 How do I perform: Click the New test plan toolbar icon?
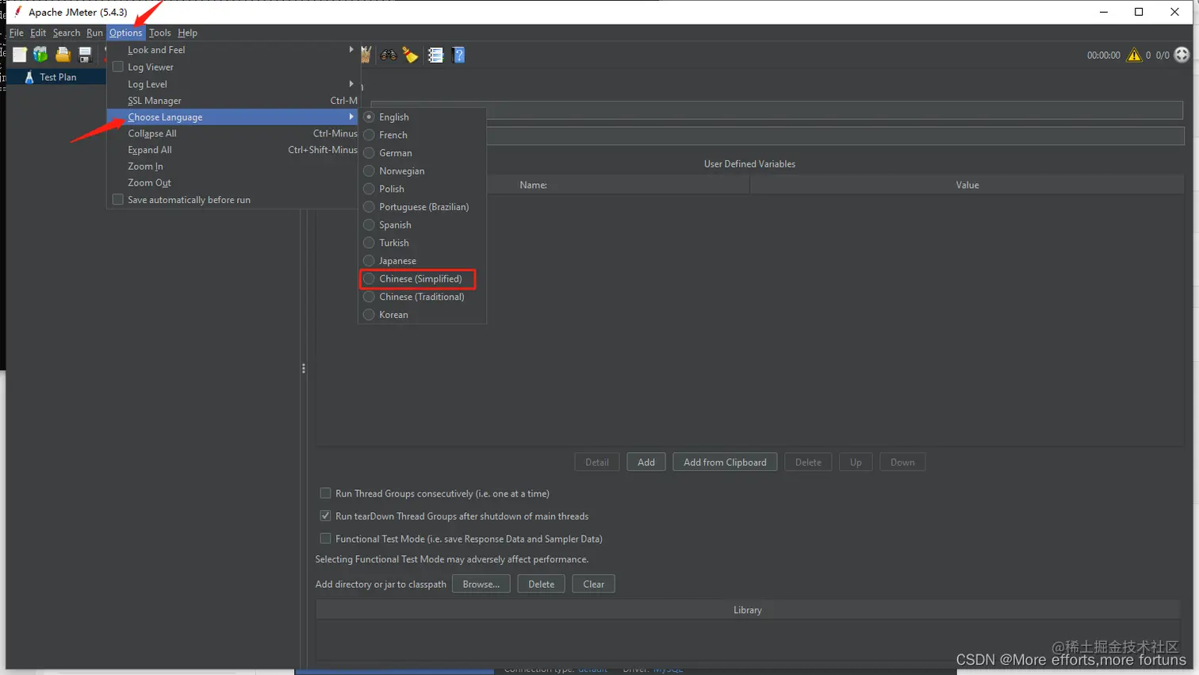tap(20, 55)
